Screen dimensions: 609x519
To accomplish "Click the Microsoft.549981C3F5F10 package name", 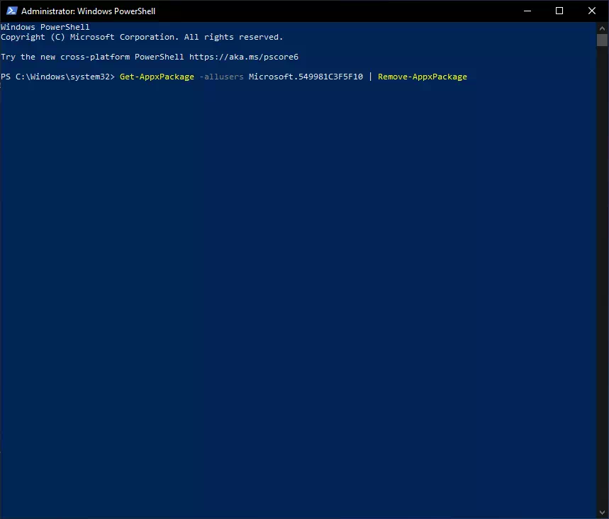I will pyautogui.click(x=306, y=77).
